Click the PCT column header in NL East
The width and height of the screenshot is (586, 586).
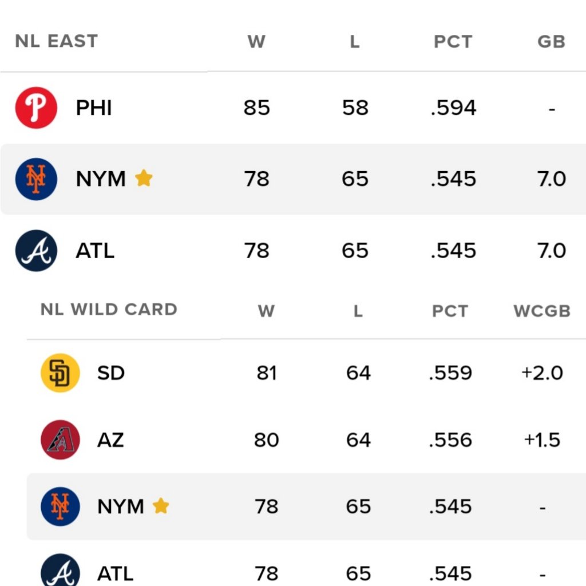tap(453, 42)
